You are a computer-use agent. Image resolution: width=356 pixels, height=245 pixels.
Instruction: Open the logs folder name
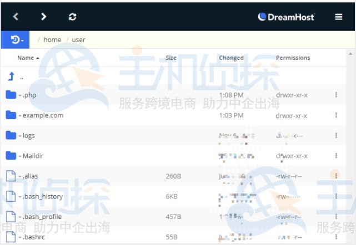click(x=29, y=136)
